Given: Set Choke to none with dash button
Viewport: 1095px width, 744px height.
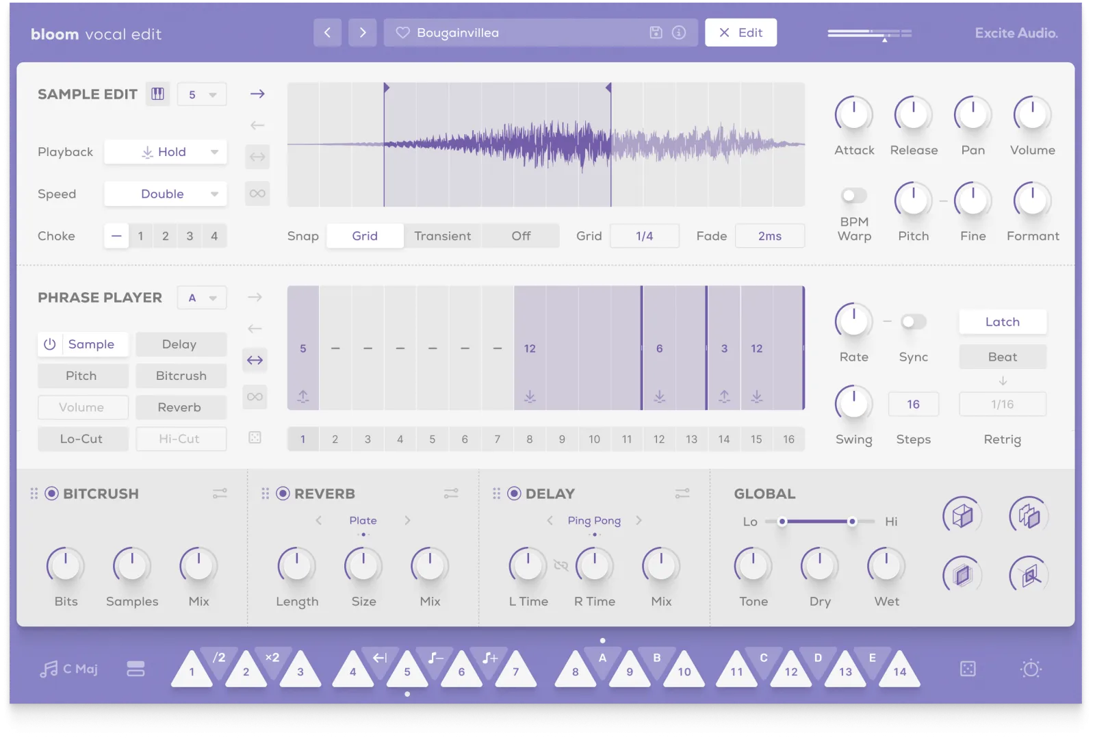Looking at the screenshot, I should 116,236.
